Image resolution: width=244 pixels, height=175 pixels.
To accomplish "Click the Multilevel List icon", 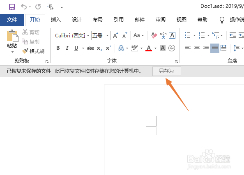I will pos(216,35).
